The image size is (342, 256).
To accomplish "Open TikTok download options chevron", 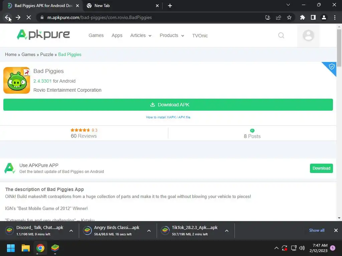I will 227,231.
